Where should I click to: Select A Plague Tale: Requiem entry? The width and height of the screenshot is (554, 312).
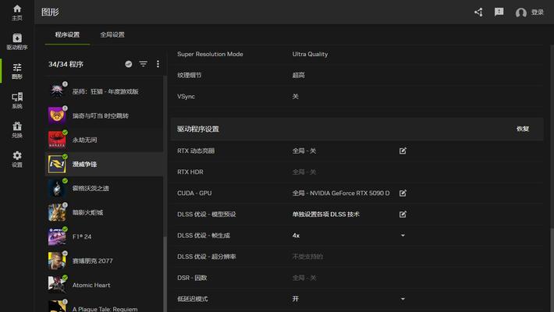pos(105,306)
